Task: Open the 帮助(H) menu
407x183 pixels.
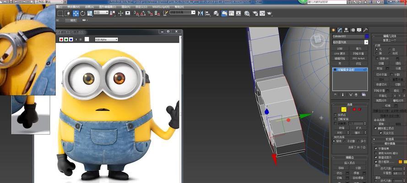Action: (179, 7)
